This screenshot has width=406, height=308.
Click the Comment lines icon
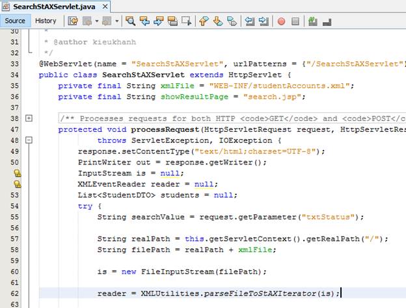(x=313, y=21)
